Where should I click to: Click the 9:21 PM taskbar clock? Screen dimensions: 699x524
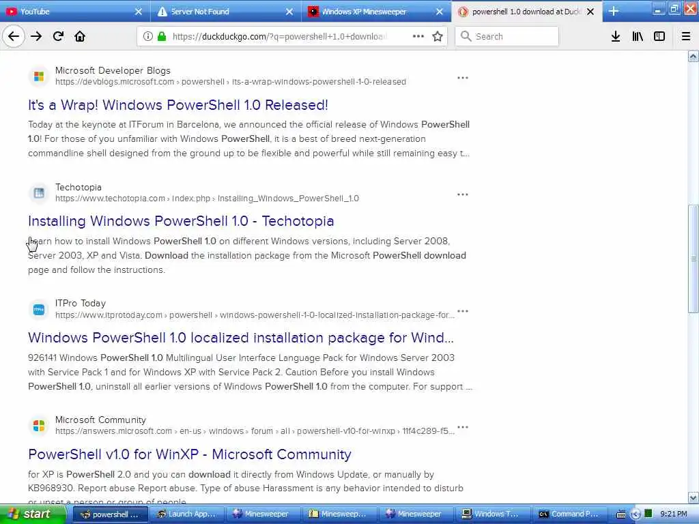674,514
